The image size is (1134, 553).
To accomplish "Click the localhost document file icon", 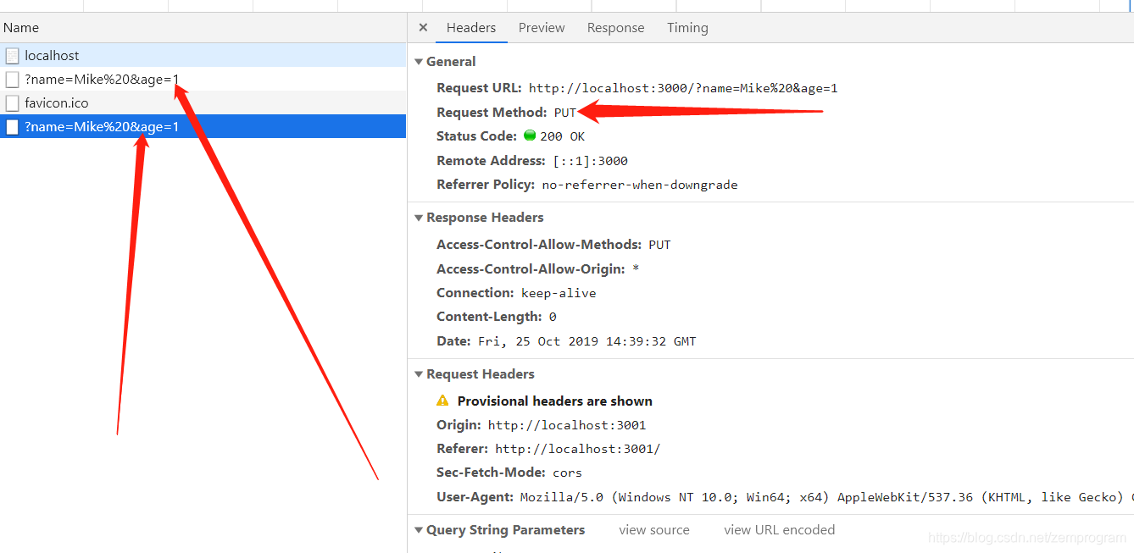I will point(12,56).
